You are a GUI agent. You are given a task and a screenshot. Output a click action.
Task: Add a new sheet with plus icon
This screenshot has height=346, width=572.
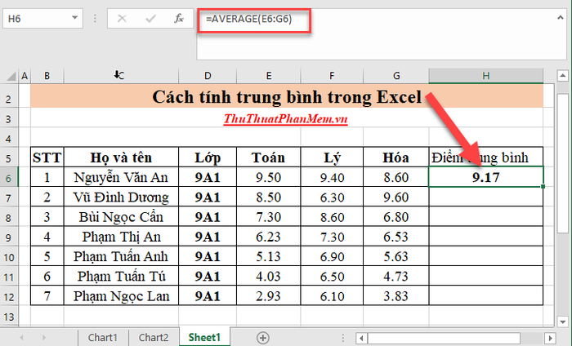(262, 338)
